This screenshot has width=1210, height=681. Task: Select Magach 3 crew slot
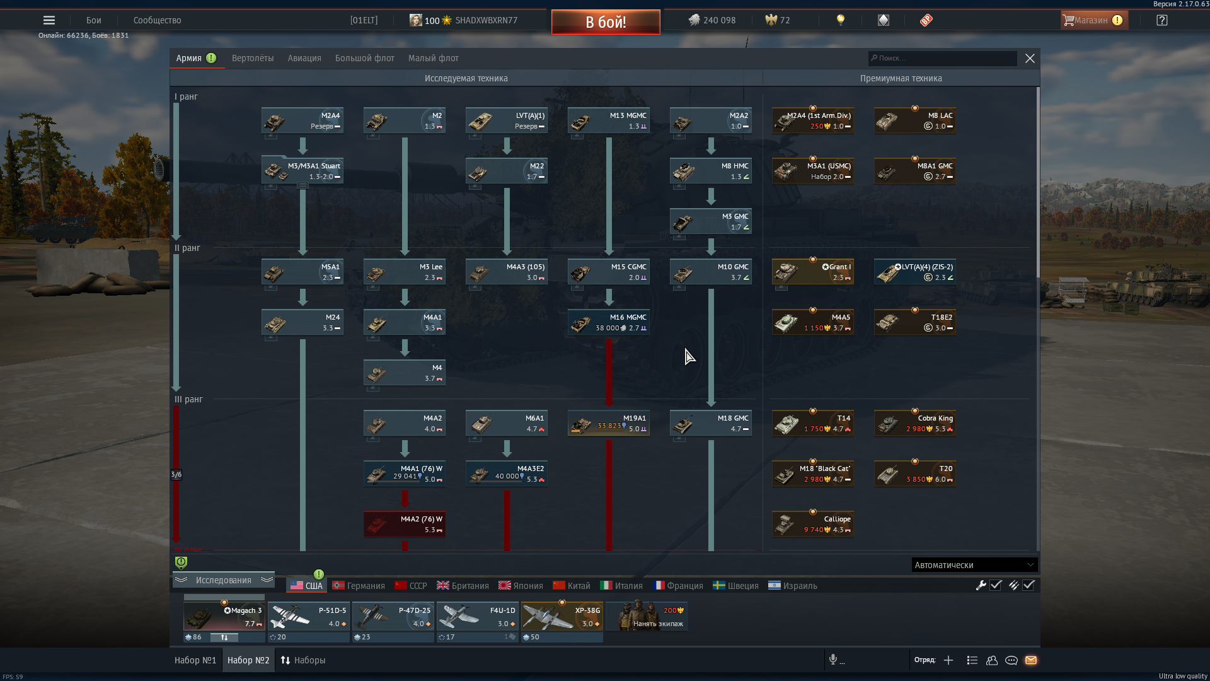[224, 617]
